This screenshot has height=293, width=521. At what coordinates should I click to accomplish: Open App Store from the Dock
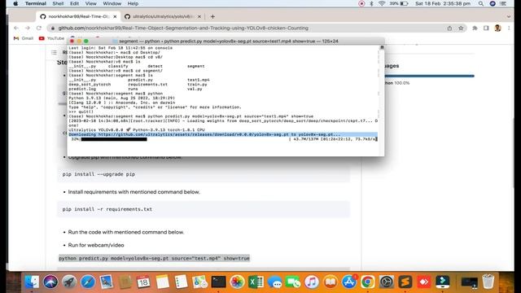click(x=349, y=282)
